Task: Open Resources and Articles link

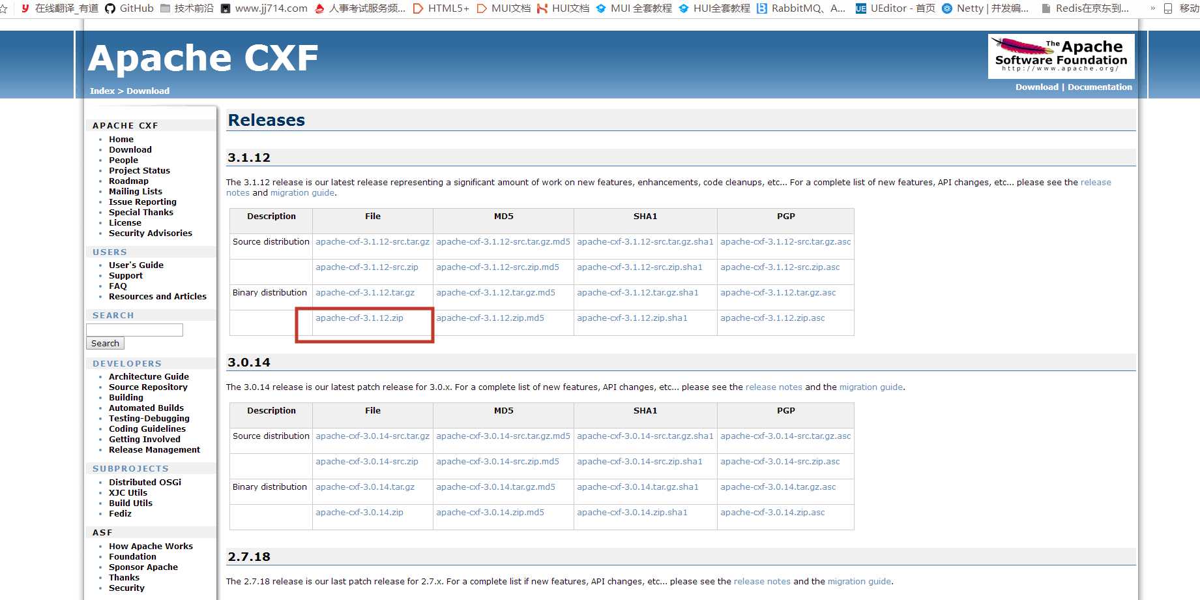Action: coord(158,296)
